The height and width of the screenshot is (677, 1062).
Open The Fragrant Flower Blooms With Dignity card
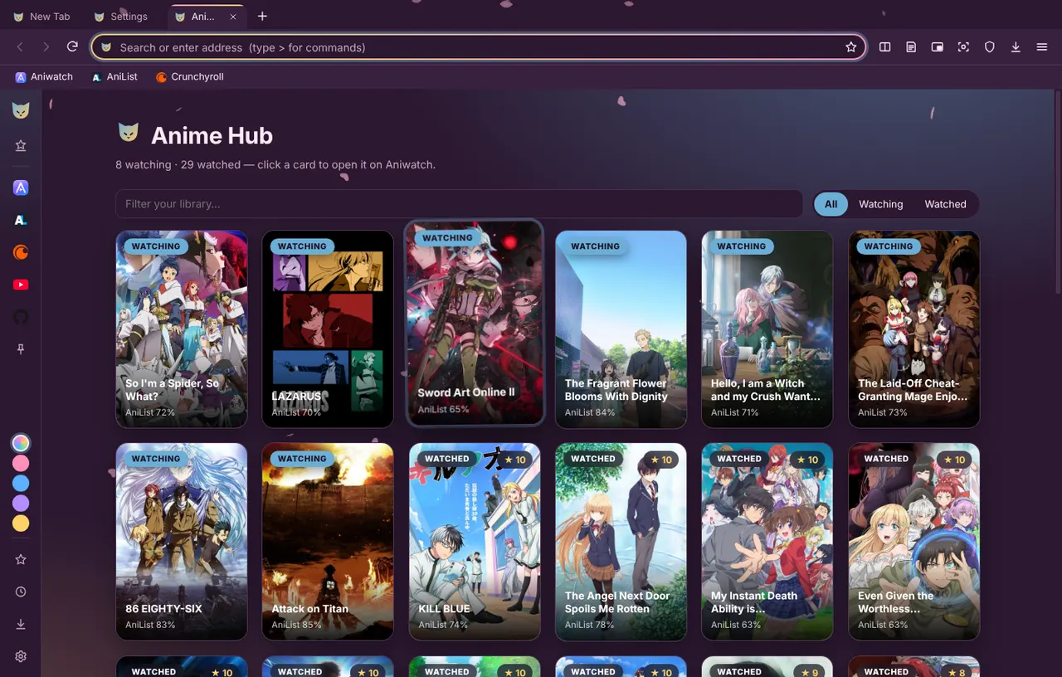pyautogui.click(x=621, y=329)
